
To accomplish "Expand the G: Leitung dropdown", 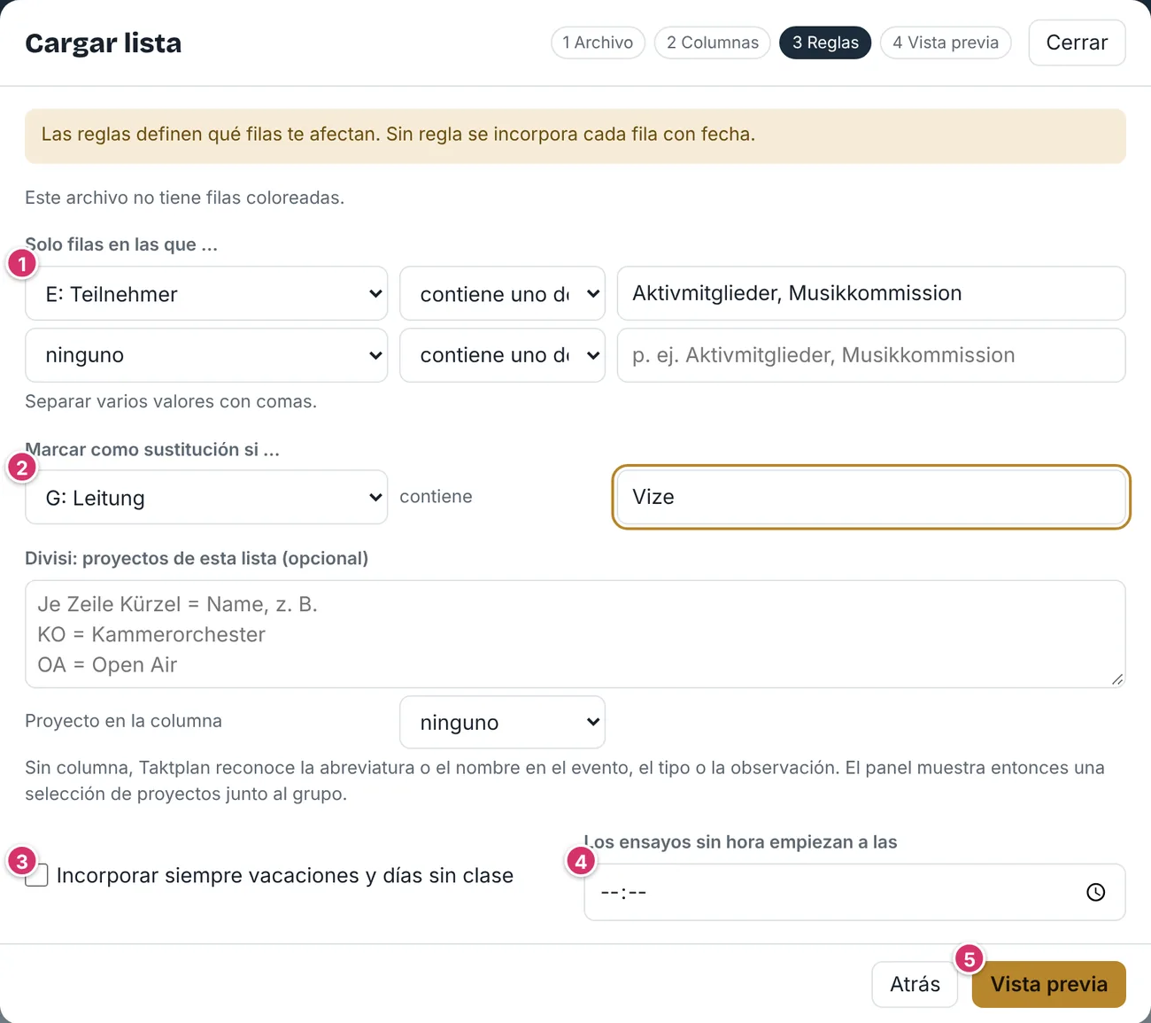I will coord(206,497).
